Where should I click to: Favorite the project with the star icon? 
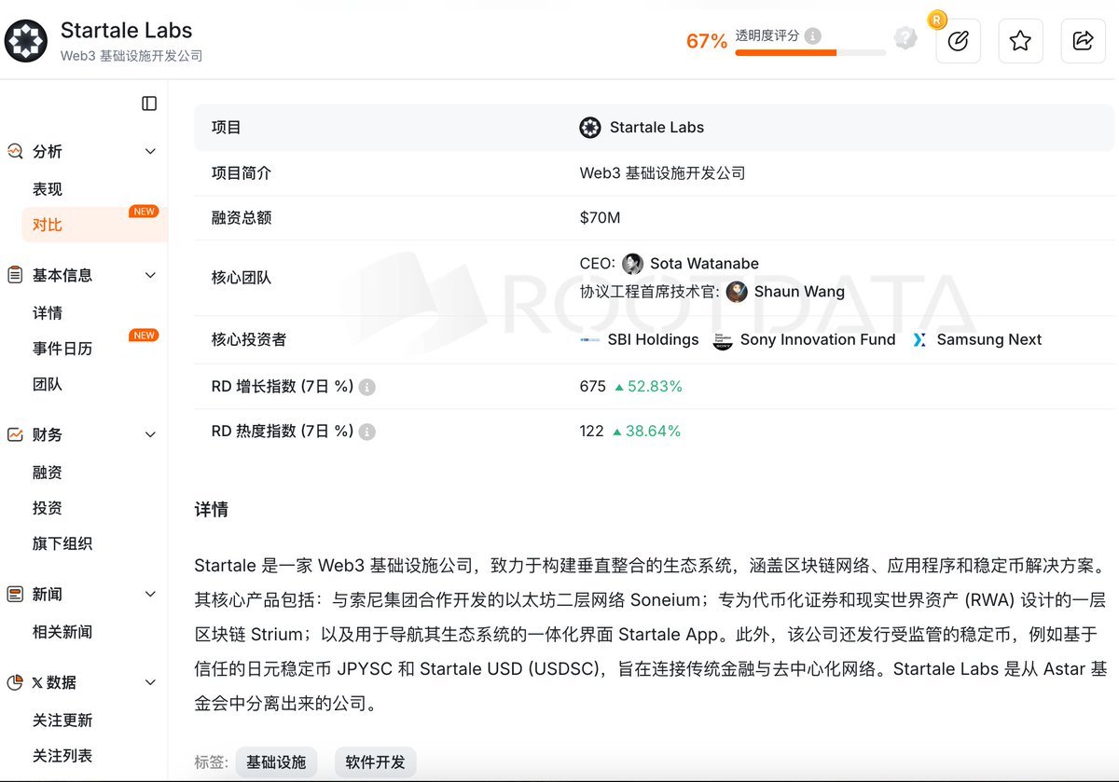1020,41
